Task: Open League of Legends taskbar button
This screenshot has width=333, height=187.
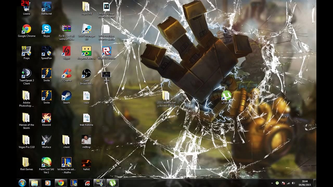Action: click(74, 183)
